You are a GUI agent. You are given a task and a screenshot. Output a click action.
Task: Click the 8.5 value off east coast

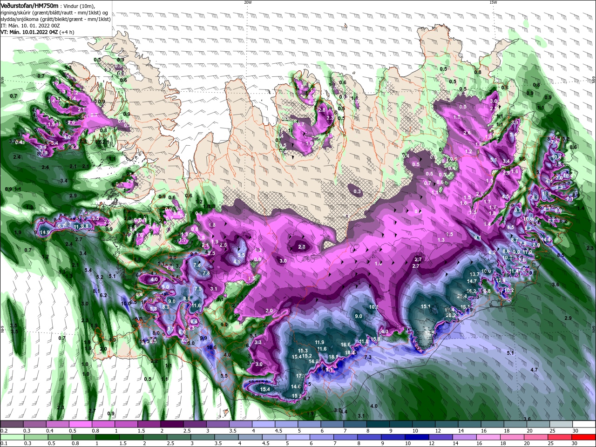click(x=561, y=255)
